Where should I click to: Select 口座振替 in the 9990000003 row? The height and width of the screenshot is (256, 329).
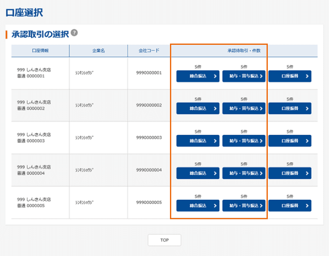pyautogui.click(x=290, y=141)
